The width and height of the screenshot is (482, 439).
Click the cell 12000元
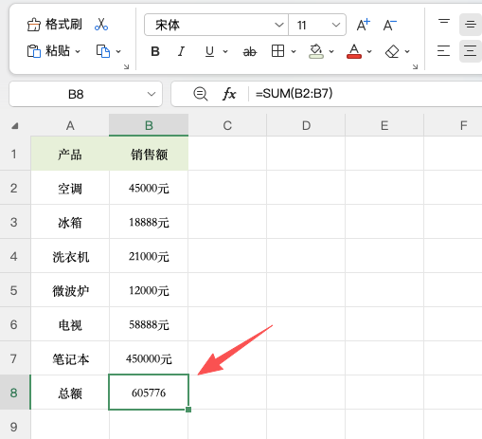pos(149,290)
